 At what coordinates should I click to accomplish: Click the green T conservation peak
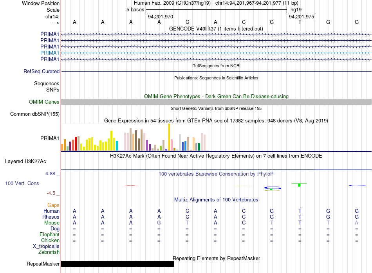299,185
